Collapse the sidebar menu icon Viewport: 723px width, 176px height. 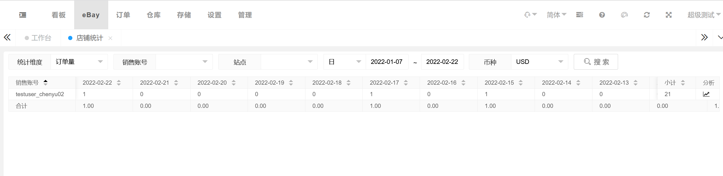(x=23, y=15)
